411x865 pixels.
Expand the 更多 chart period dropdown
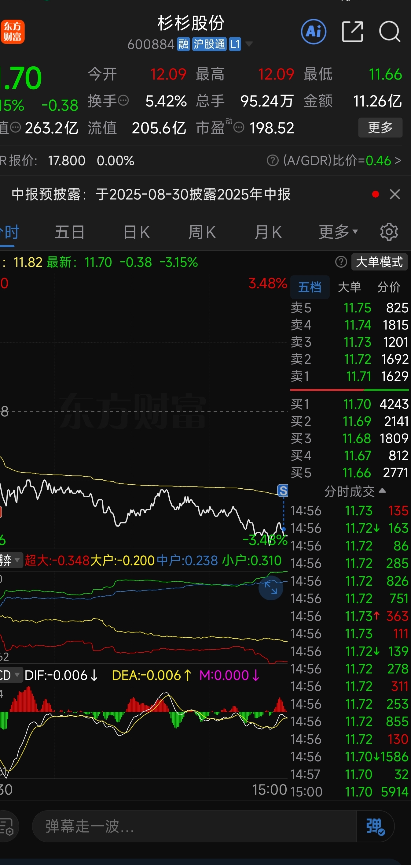click(x=338, y=232)
